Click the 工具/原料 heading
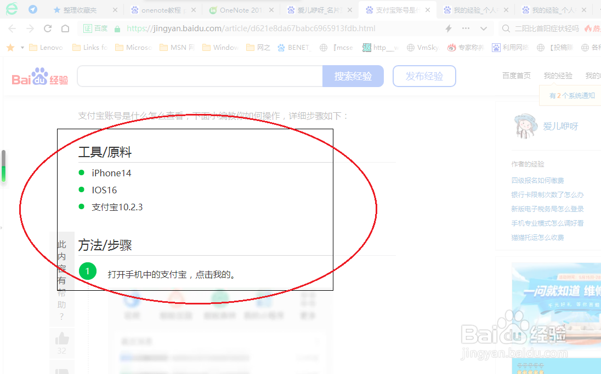 pos(105,152)
